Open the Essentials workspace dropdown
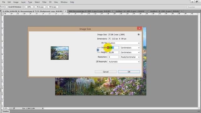The width and height of the screenshot is (201, 113). 194,7
